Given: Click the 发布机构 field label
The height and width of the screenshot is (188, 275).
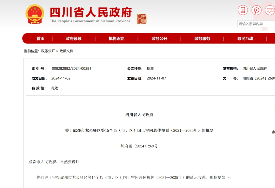Looking at the screenshot, I should (x=230, y=69).
